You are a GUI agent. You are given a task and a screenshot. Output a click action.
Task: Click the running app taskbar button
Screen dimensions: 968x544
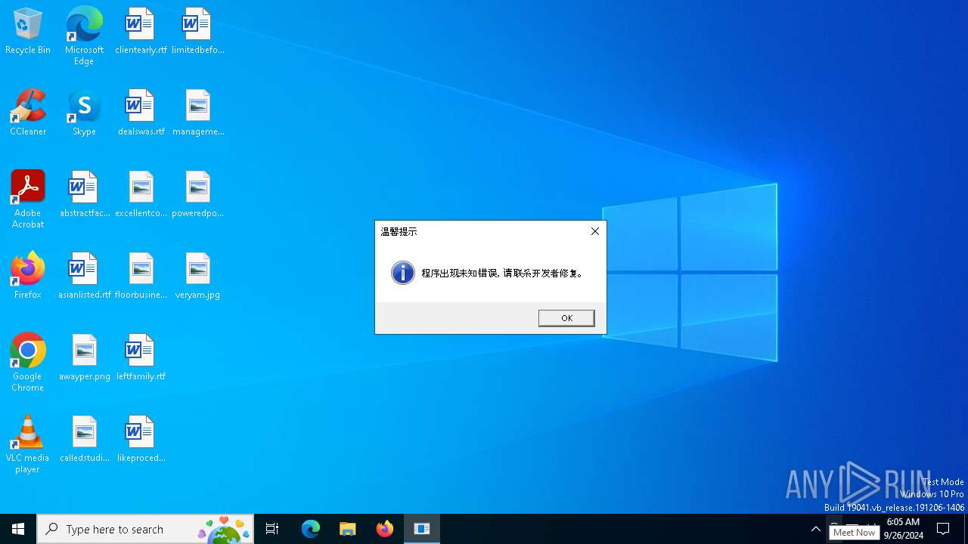coord(422,529)
